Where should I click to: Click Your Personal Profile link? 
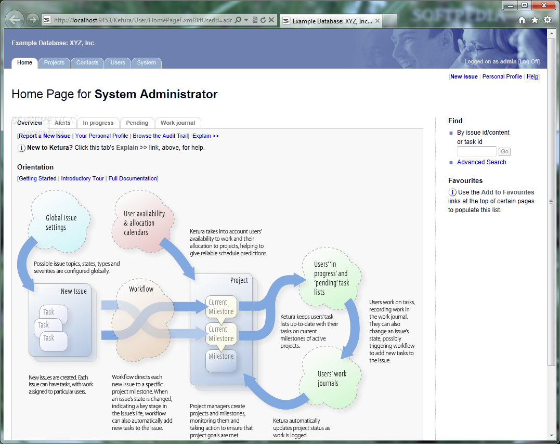(x=101, y=136)
